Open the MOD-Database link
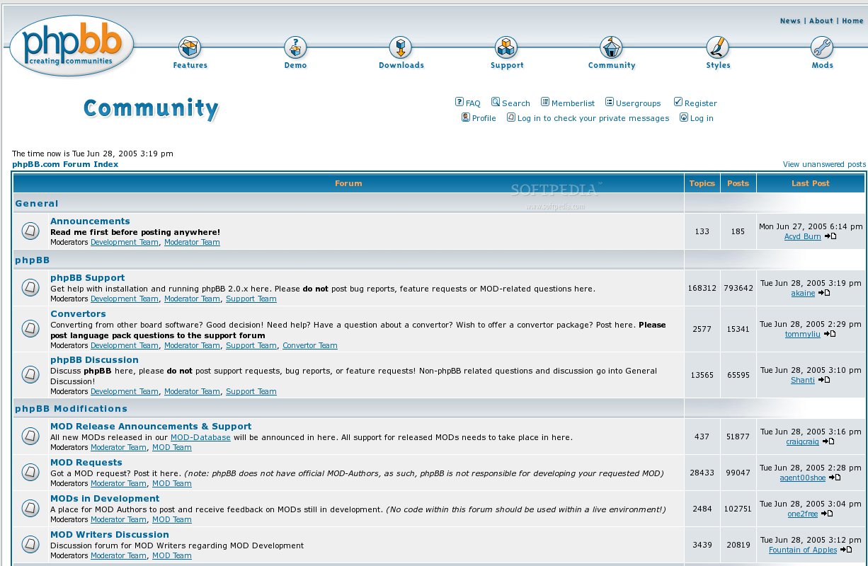868x566 pixels. [x=200, y=437]
